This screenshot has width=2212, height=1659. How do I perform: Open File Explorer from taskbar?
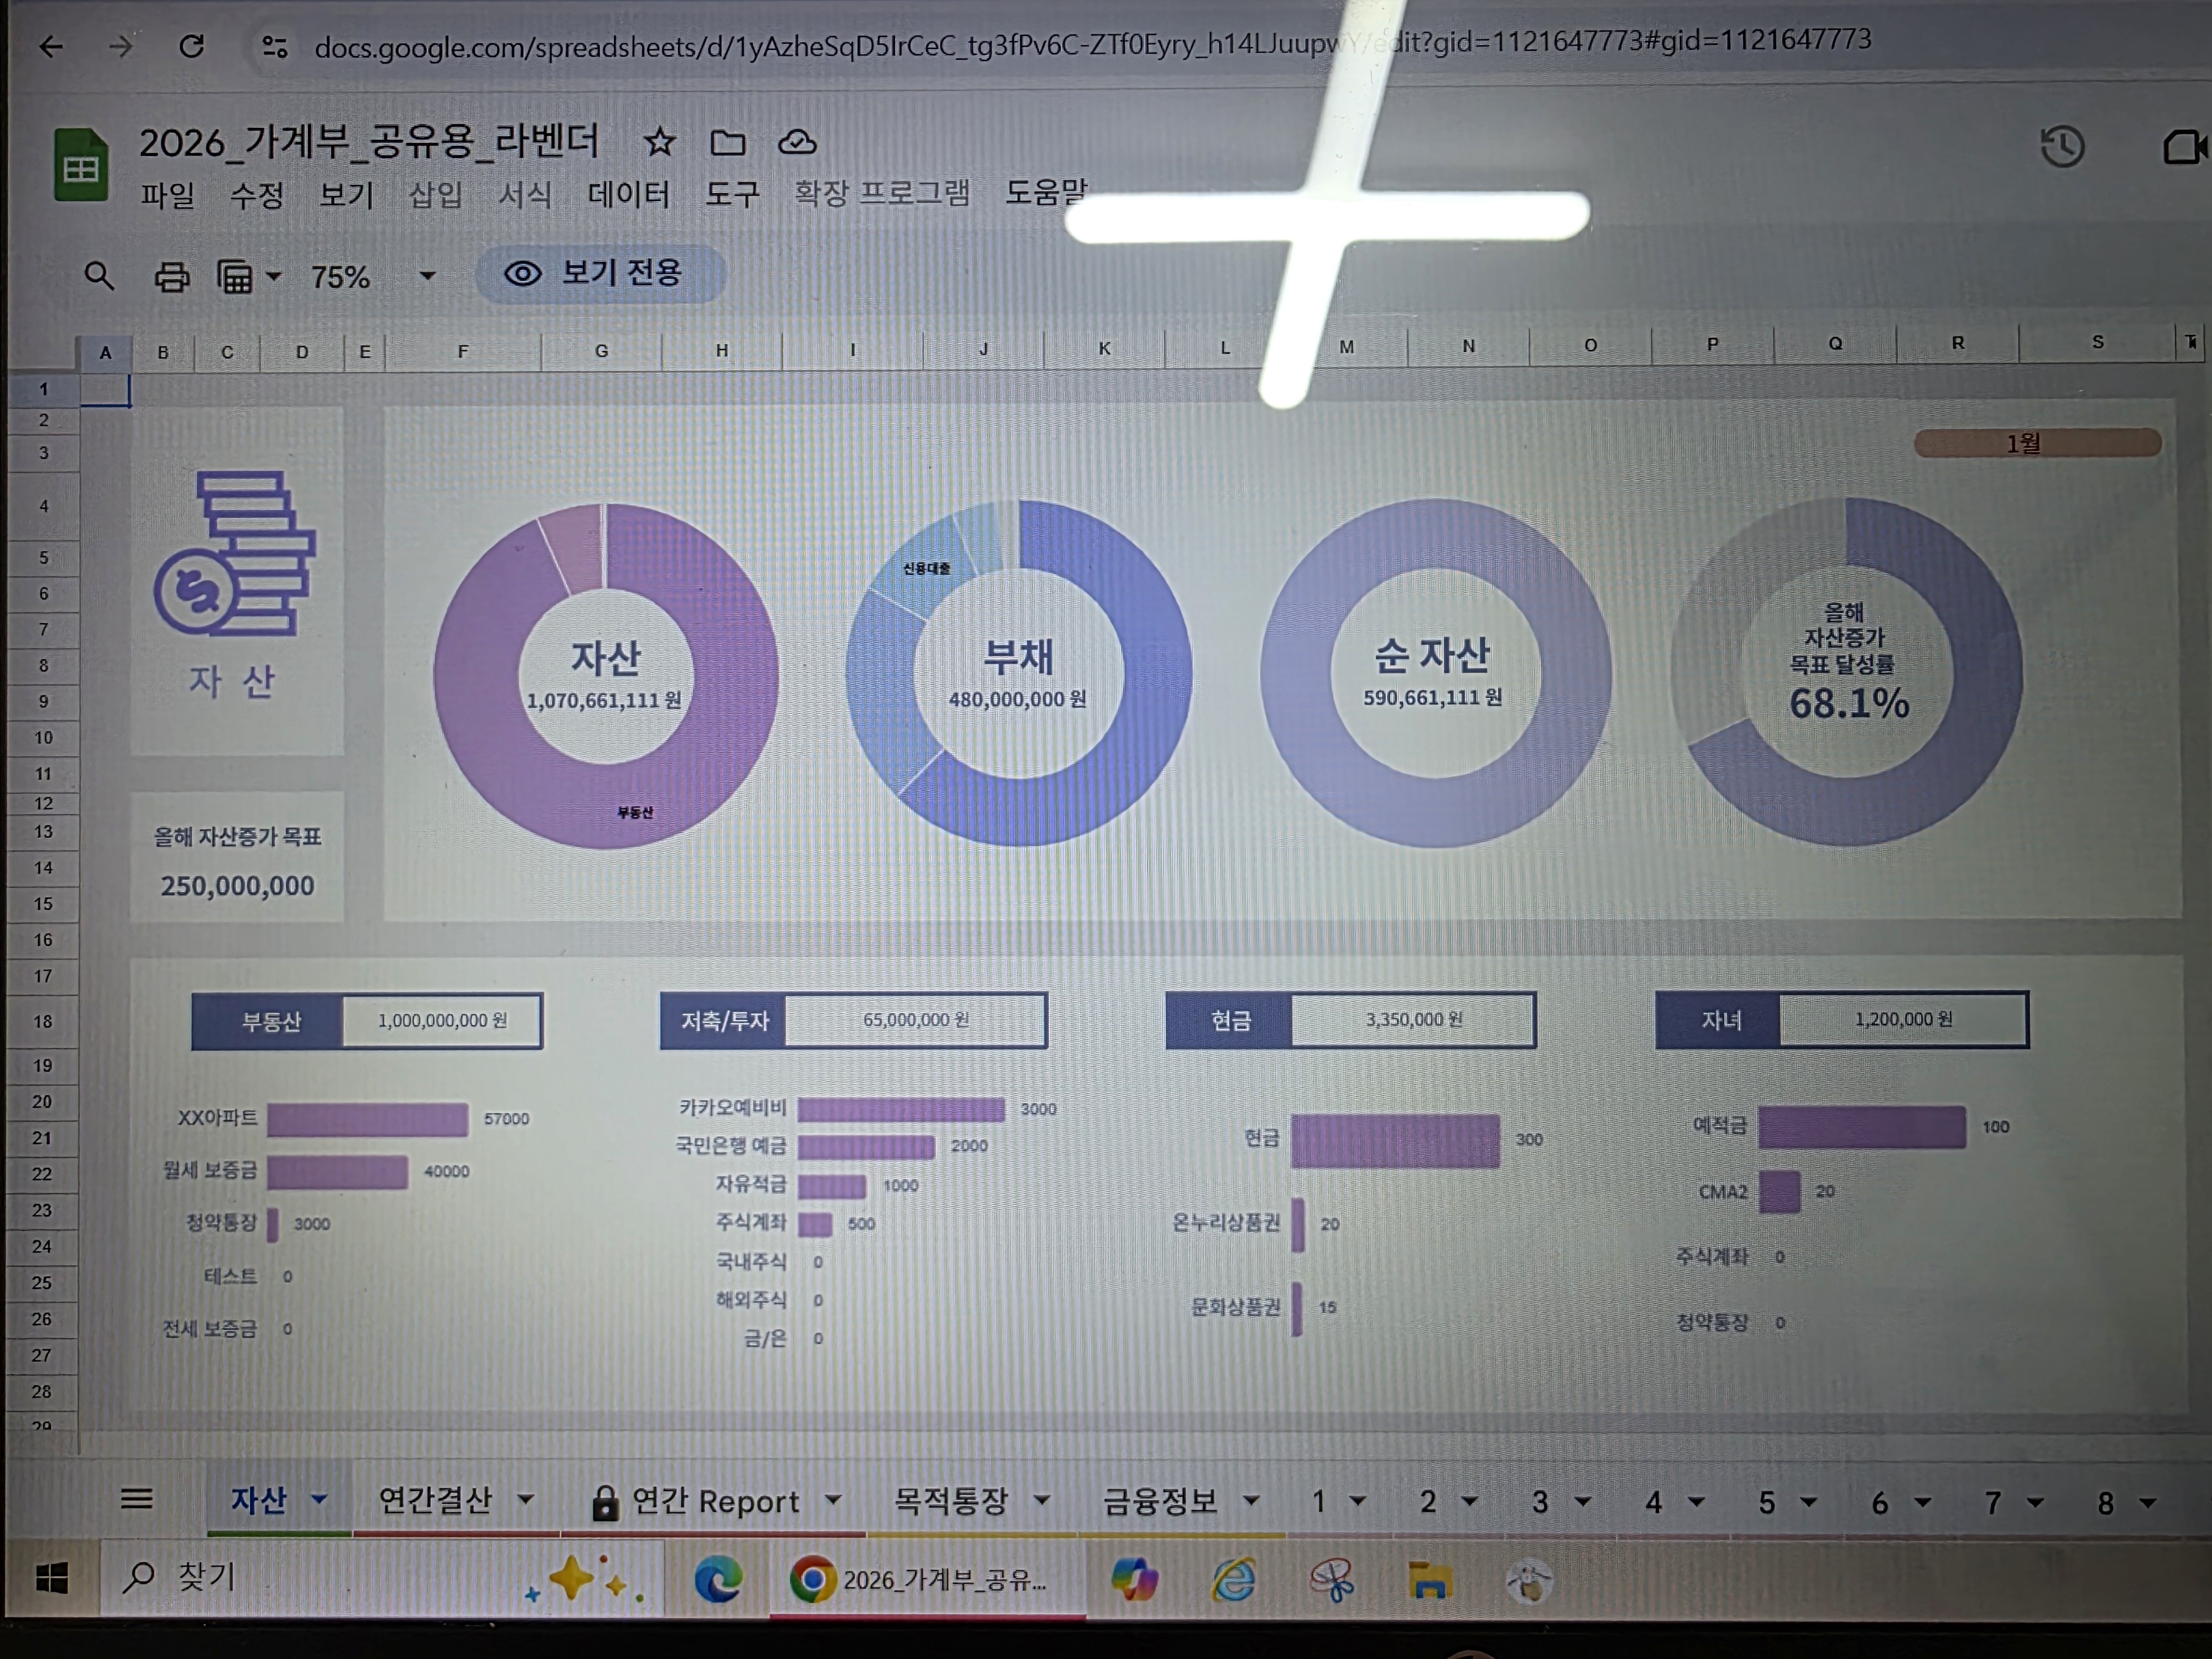1429,1581
